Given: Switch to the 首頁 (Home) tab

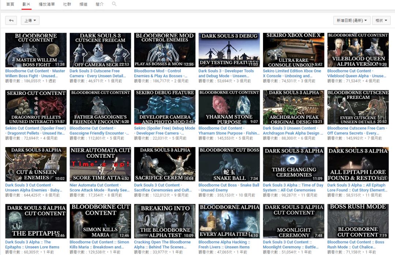Looking at the screenshot, I should (10, 4).
